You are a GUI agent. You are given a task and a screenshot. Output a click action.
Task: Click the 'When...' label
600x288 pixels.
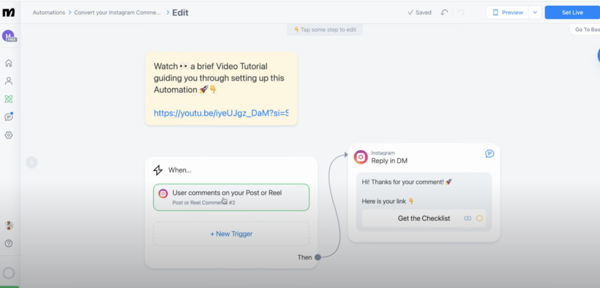coord(180,170)
